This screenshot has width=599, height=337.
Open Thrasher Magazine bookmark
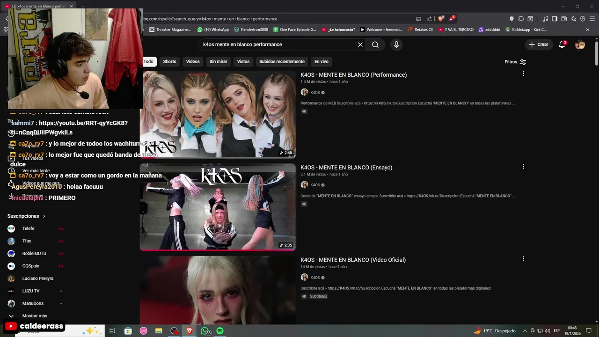(x=170, y=29)
